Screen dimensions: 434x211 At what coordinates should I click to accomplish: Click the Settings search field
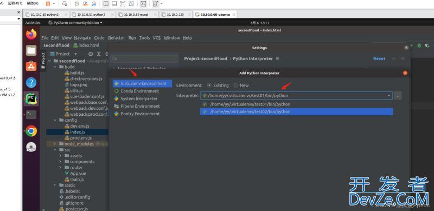click(x=144, y=58)
